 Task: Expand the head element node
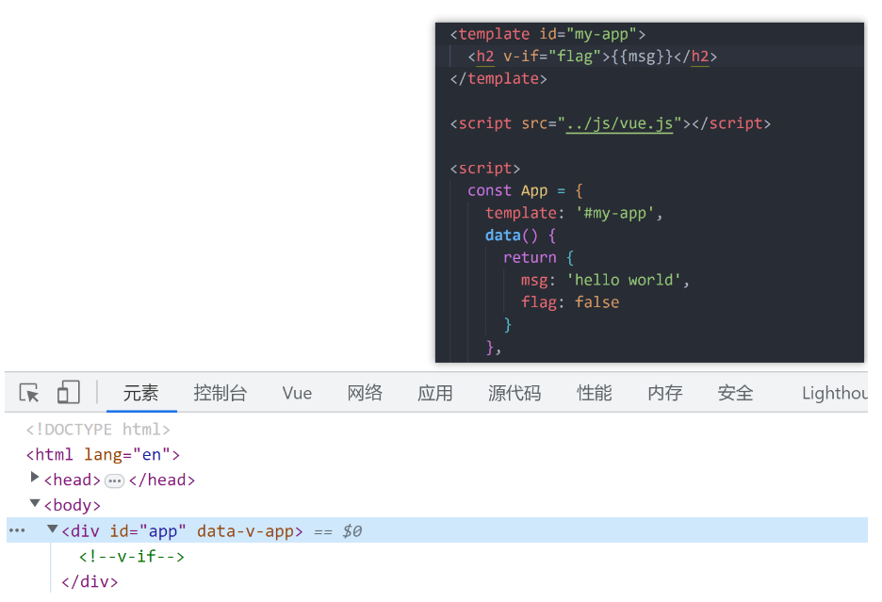[x=34, y=477]
